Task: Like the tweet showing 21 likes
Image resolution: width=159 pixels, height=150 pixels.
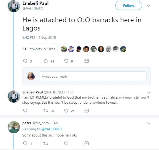Action: tap(66, 111)
